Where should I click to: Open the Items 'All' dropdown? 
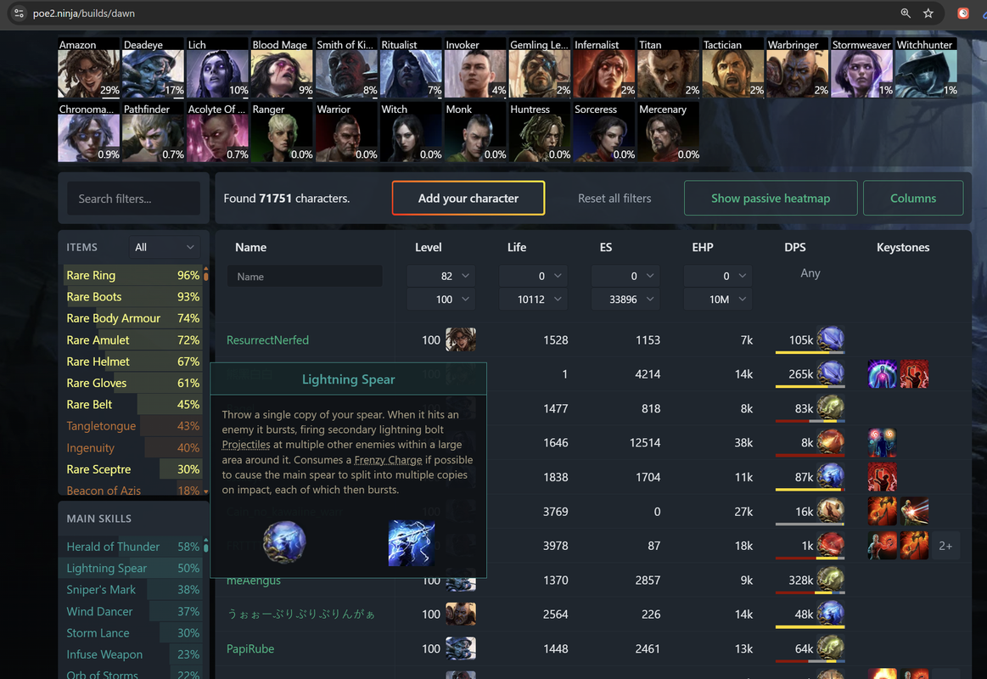coord(164,247)
